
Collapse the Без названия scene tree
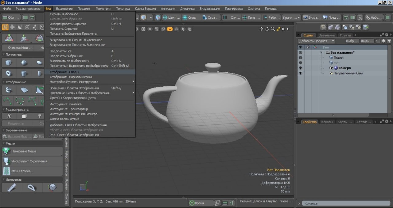click(x=321, y=53)
